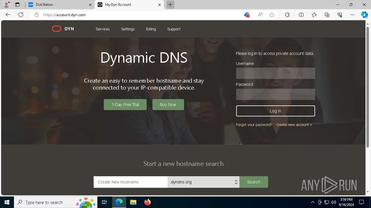The width and height of the screenshot is (371, 208).
Task: Activate Read aloud icon in address bar
Action: [260, 15]
